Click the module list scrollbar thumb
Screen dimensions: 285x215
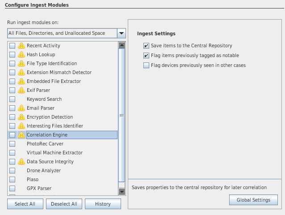pos(122,115)
